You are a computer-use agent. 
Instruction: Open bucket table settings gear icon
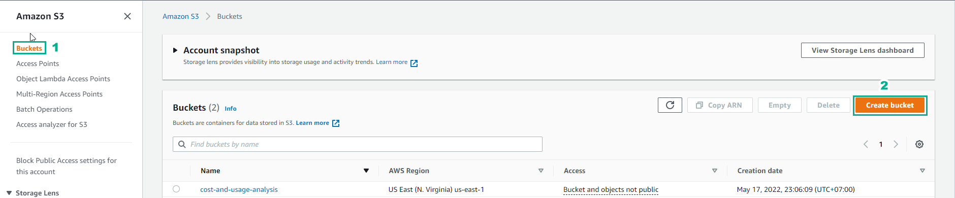click(919, 144)
